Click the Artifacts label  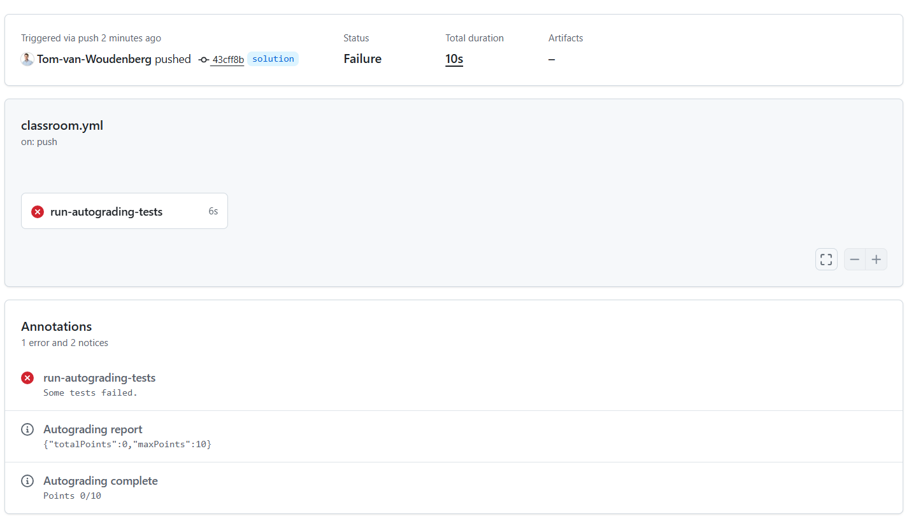566,38
